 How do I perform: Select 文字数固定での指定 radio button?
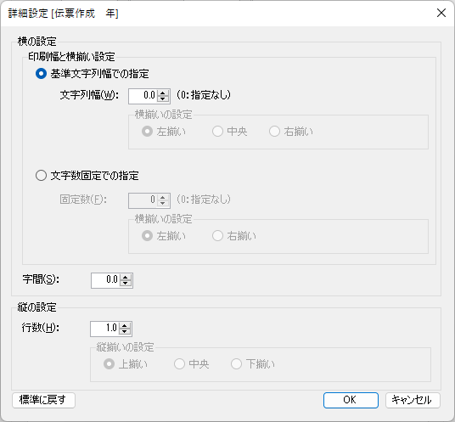pos(41,175)
